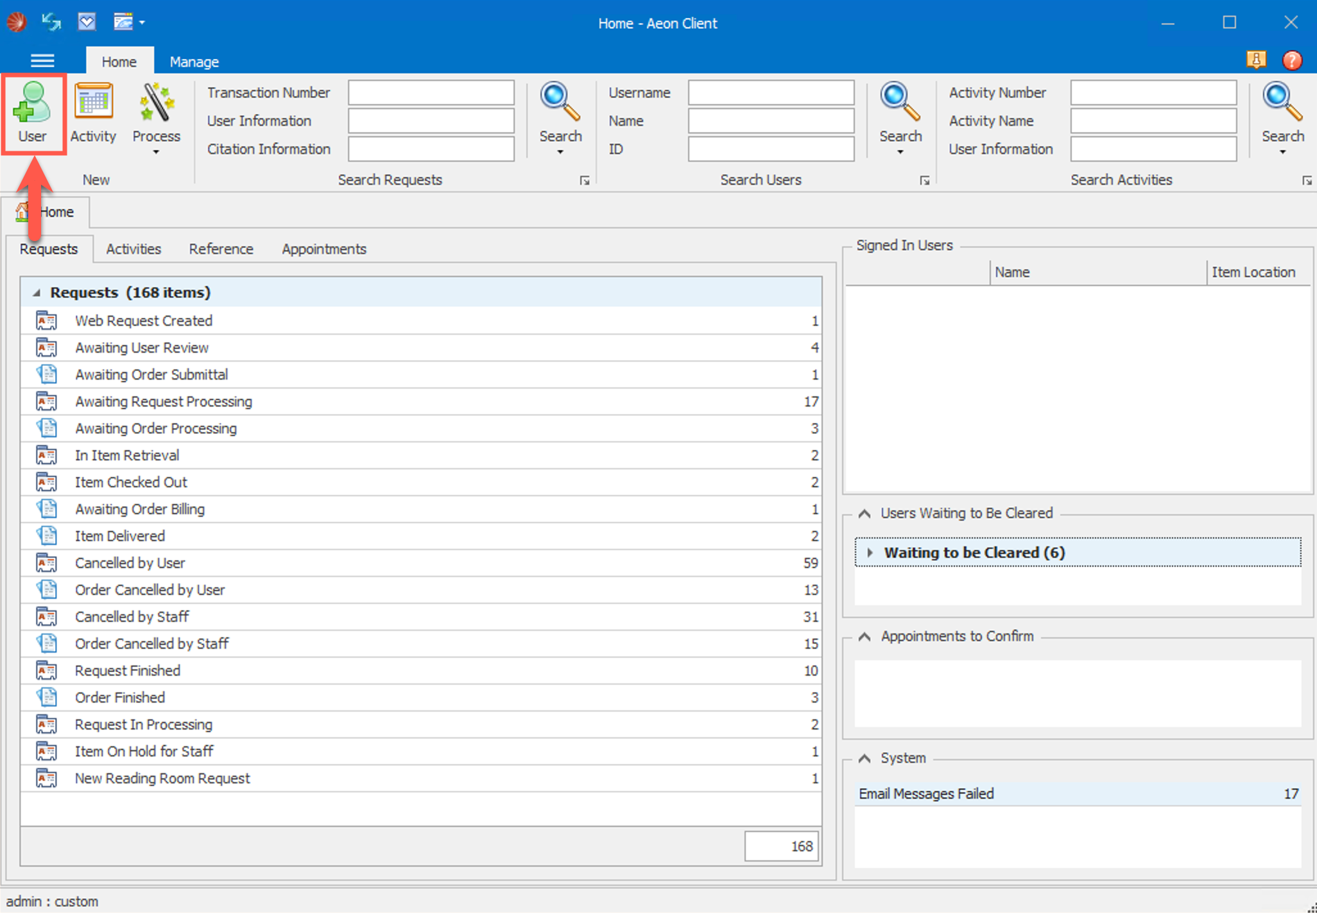Collapse the System section chevron
The width and height of the screenshot is (1317, 913).
[865, 758]
